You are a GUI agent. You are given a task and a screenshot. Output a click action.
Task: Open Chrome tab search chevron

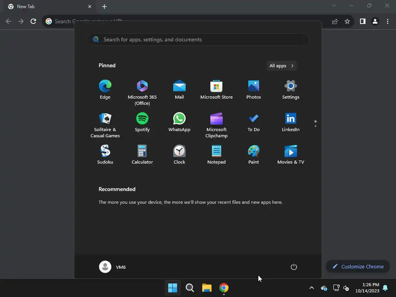(334, 5)
